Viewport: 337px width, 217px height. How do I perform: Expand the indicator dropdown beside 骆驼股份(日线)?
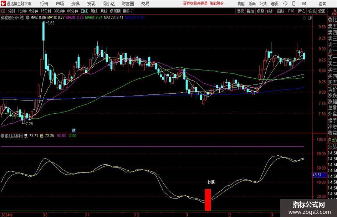(x=28, y=17)
